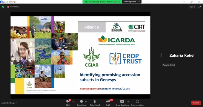Screen dimensions: 203x107
Task: Toggle Show Captions
Action: [x=122, y=103]
